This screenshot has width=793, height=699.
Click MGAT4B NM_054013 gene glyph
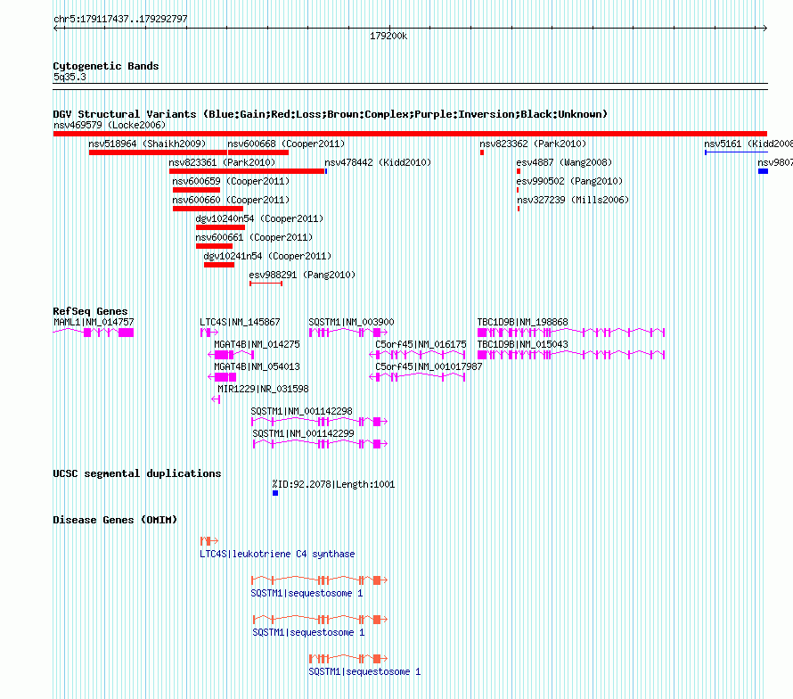tap(222, 377)
